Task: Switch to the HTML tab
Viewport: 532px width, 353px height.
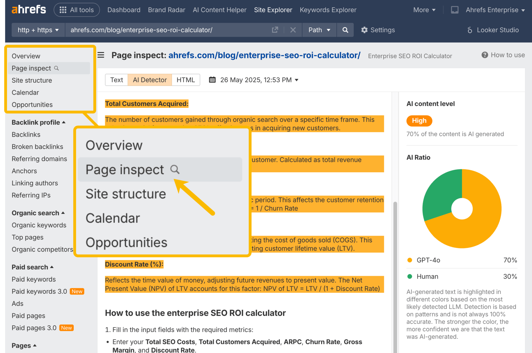Action: pyautogui.click(x=186, y=80)
